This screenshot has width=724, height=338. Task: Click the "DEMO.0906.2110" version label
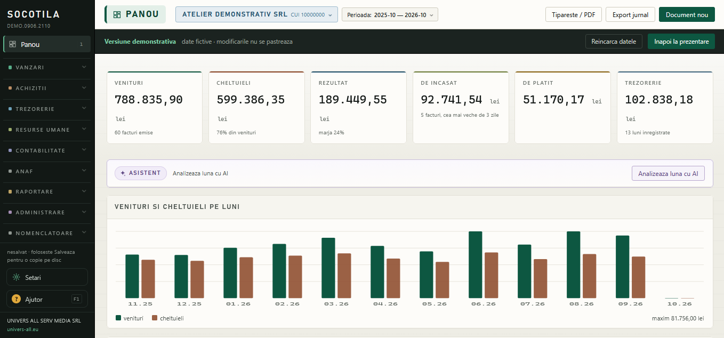[x=29, y=26]
